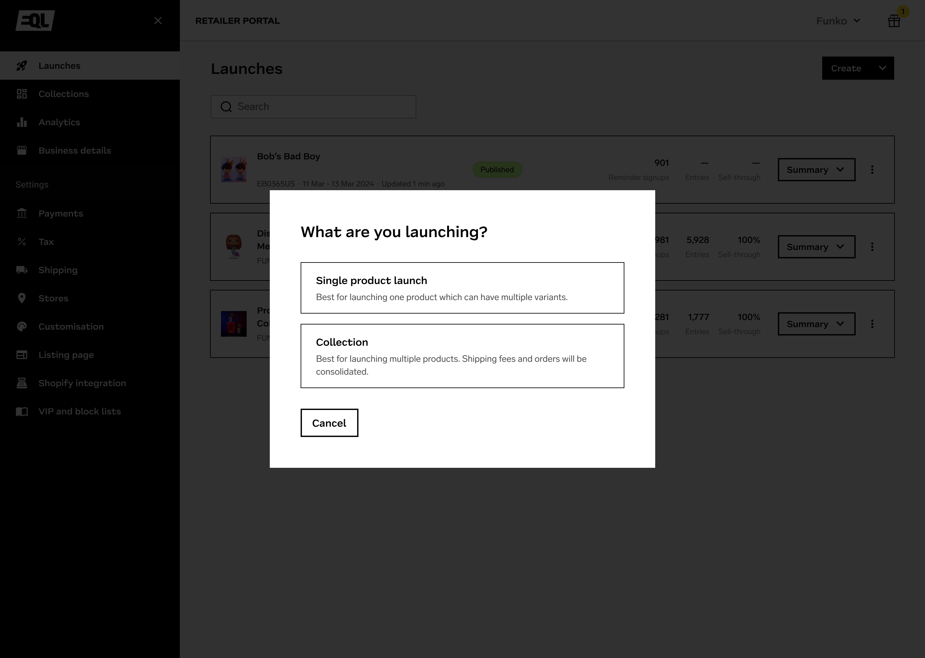Open Bob's Bad Boy Summary dropdown
The image size is (925, 658).
816,169
